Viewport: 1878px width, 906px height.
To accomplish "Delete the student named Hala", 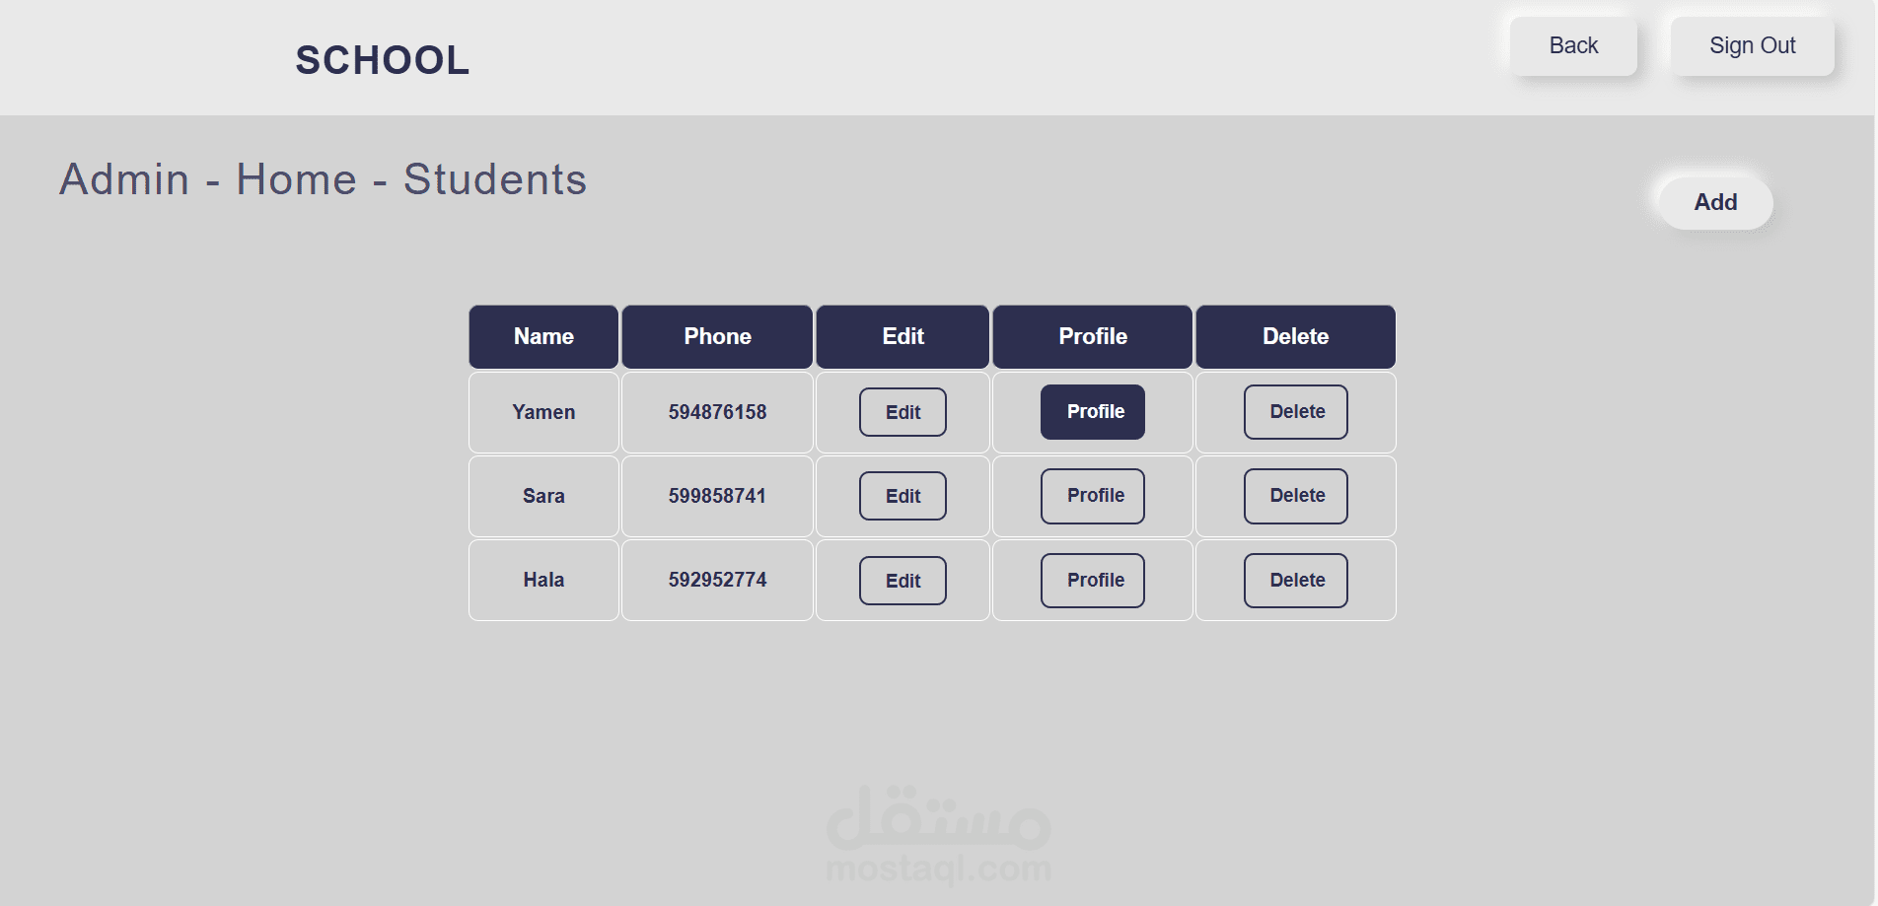I will point(1295,581).
